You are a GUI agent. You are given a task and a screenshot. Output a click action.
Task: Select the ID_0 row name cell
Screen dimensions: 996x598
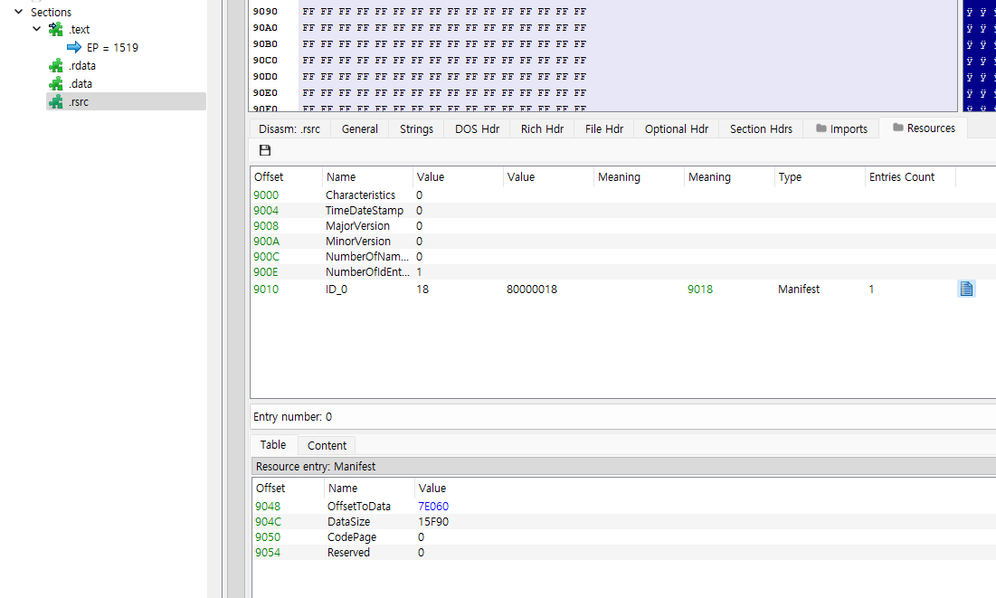337,290
